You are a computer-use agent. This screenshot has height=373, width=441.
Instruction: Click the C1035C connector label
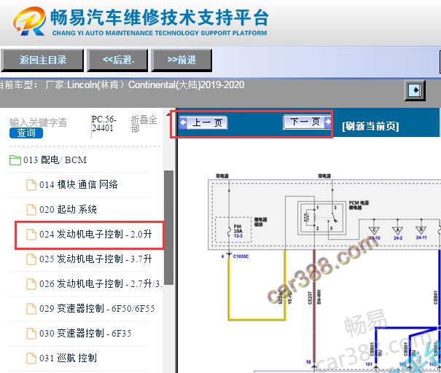coord(241,256)
